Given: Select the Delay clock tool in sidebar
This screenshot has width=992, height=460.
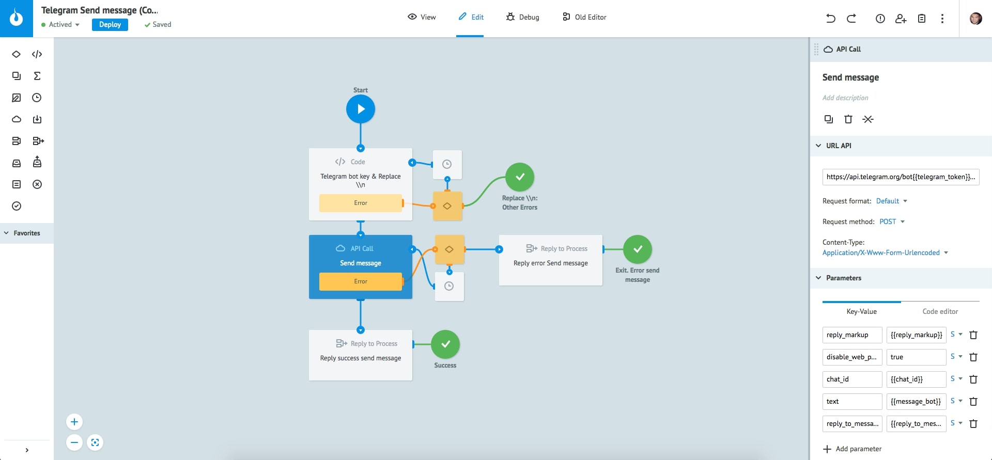Looking at the screenshot, I should tap(37, 98).
